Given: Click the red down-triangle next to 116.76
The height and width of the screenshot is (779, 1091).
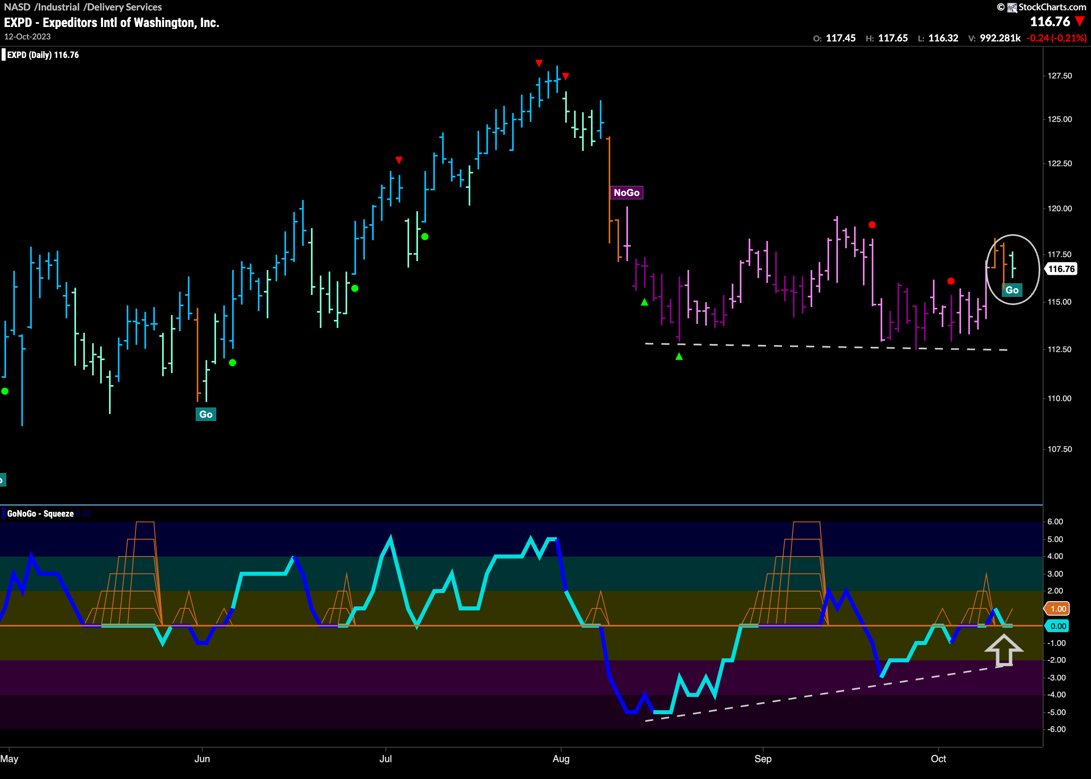Looking at the screenshot, I should (x=1080, y=21).
